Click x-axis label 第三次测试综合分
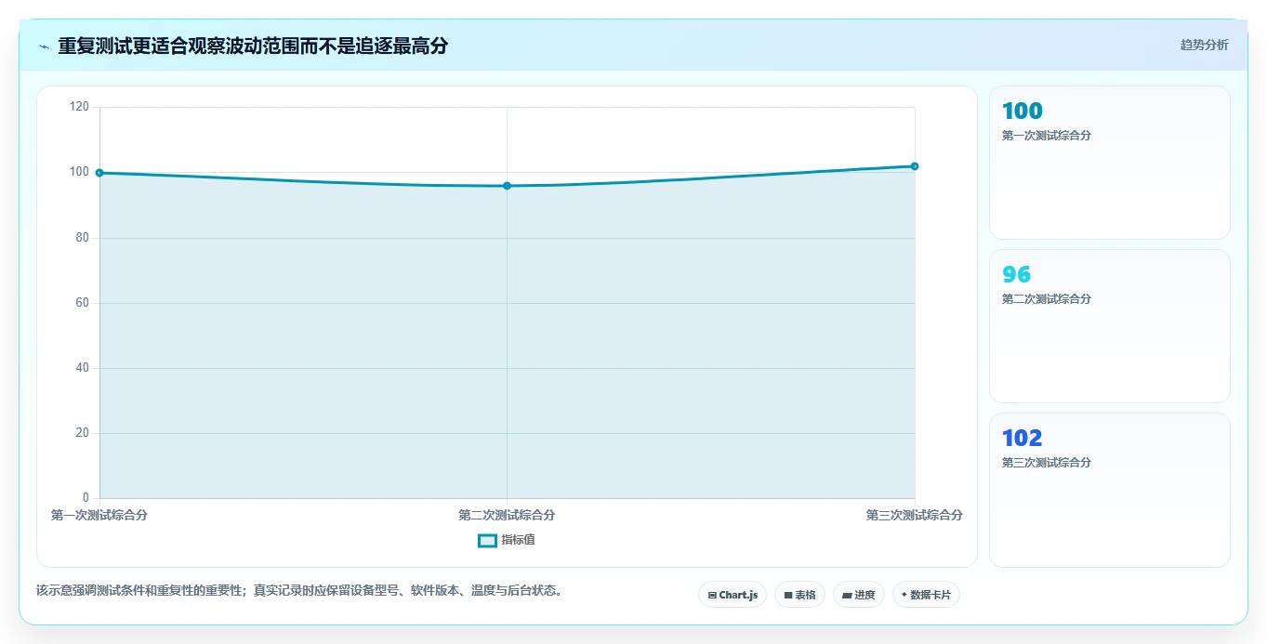The width and height of the screenshot is (1267, 644). click(915, 515)
